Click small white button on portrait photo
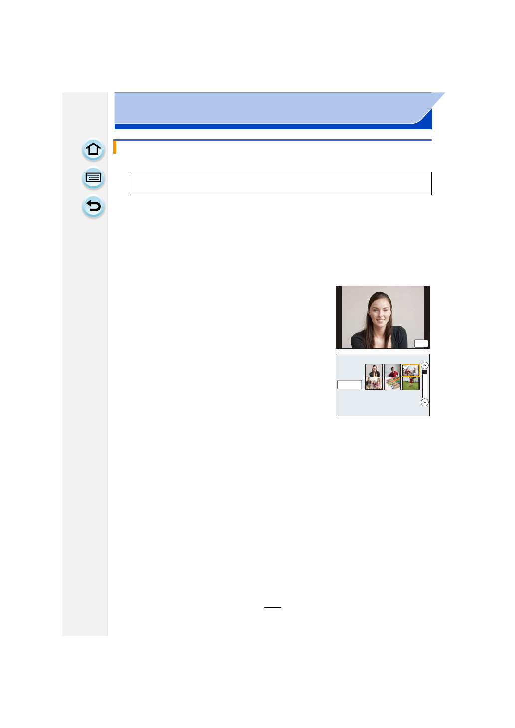 421,343
